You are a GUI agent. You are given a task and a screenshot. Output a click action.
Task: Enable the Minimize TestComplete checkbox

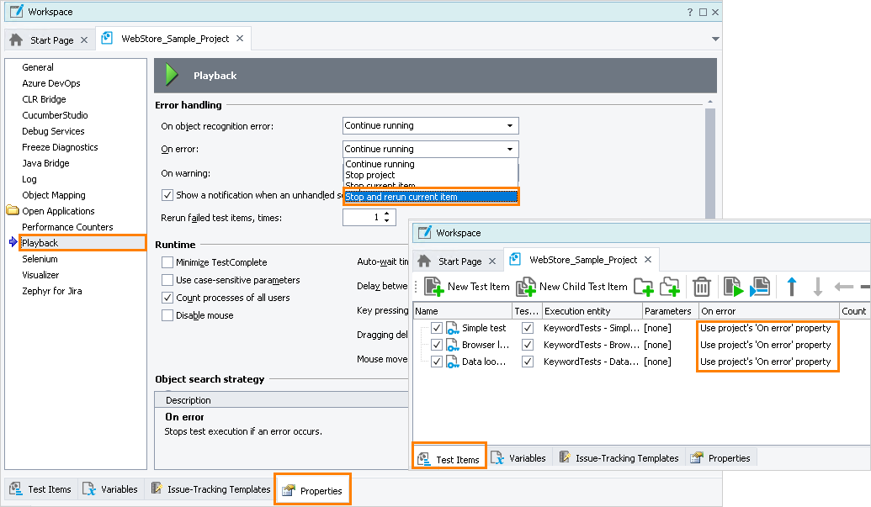point(167,262)
